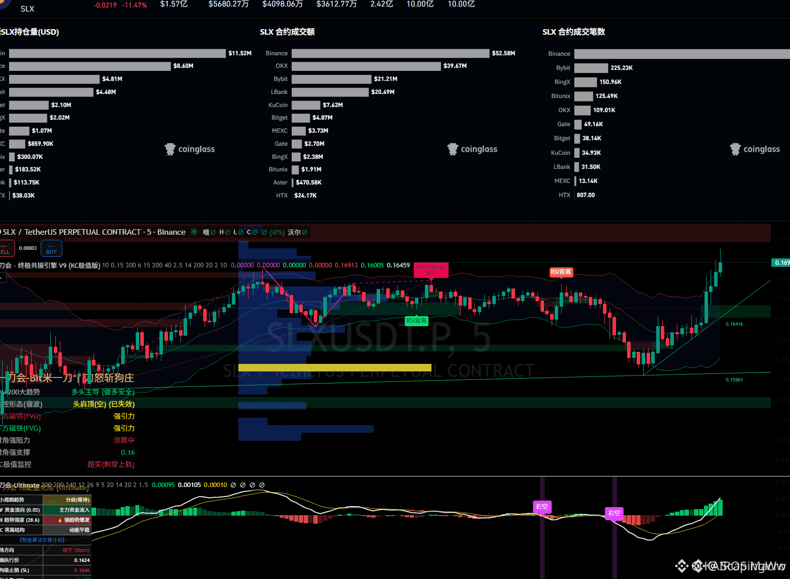Click the $4.81M open interest value
The image size is (790, 579).
click(x=112, y=79)
